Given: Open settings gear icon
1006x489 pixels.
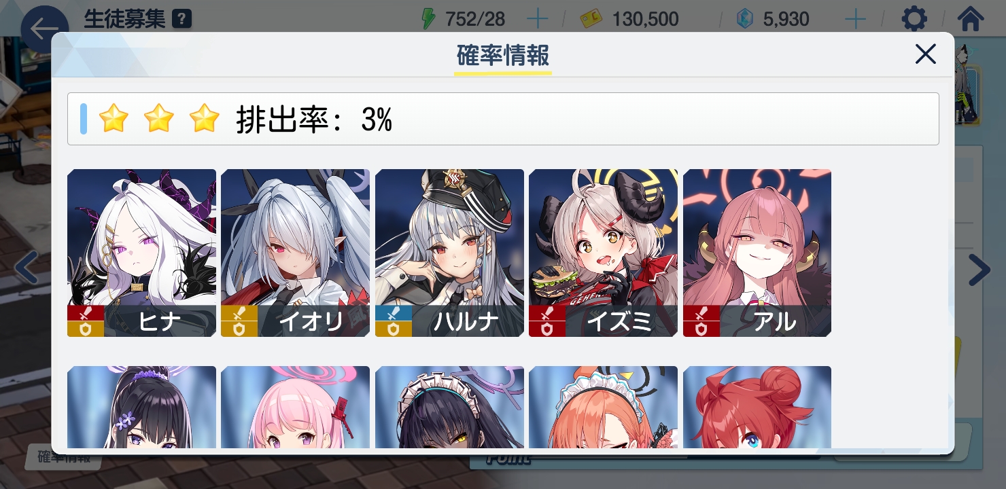Looking at the screenshot, I should pyautogui.click(x=914, y=19).
